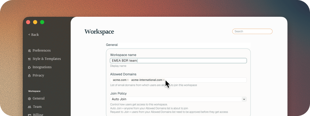
Task: Remove the acme.com domain tag
Action: coord(128,80)
